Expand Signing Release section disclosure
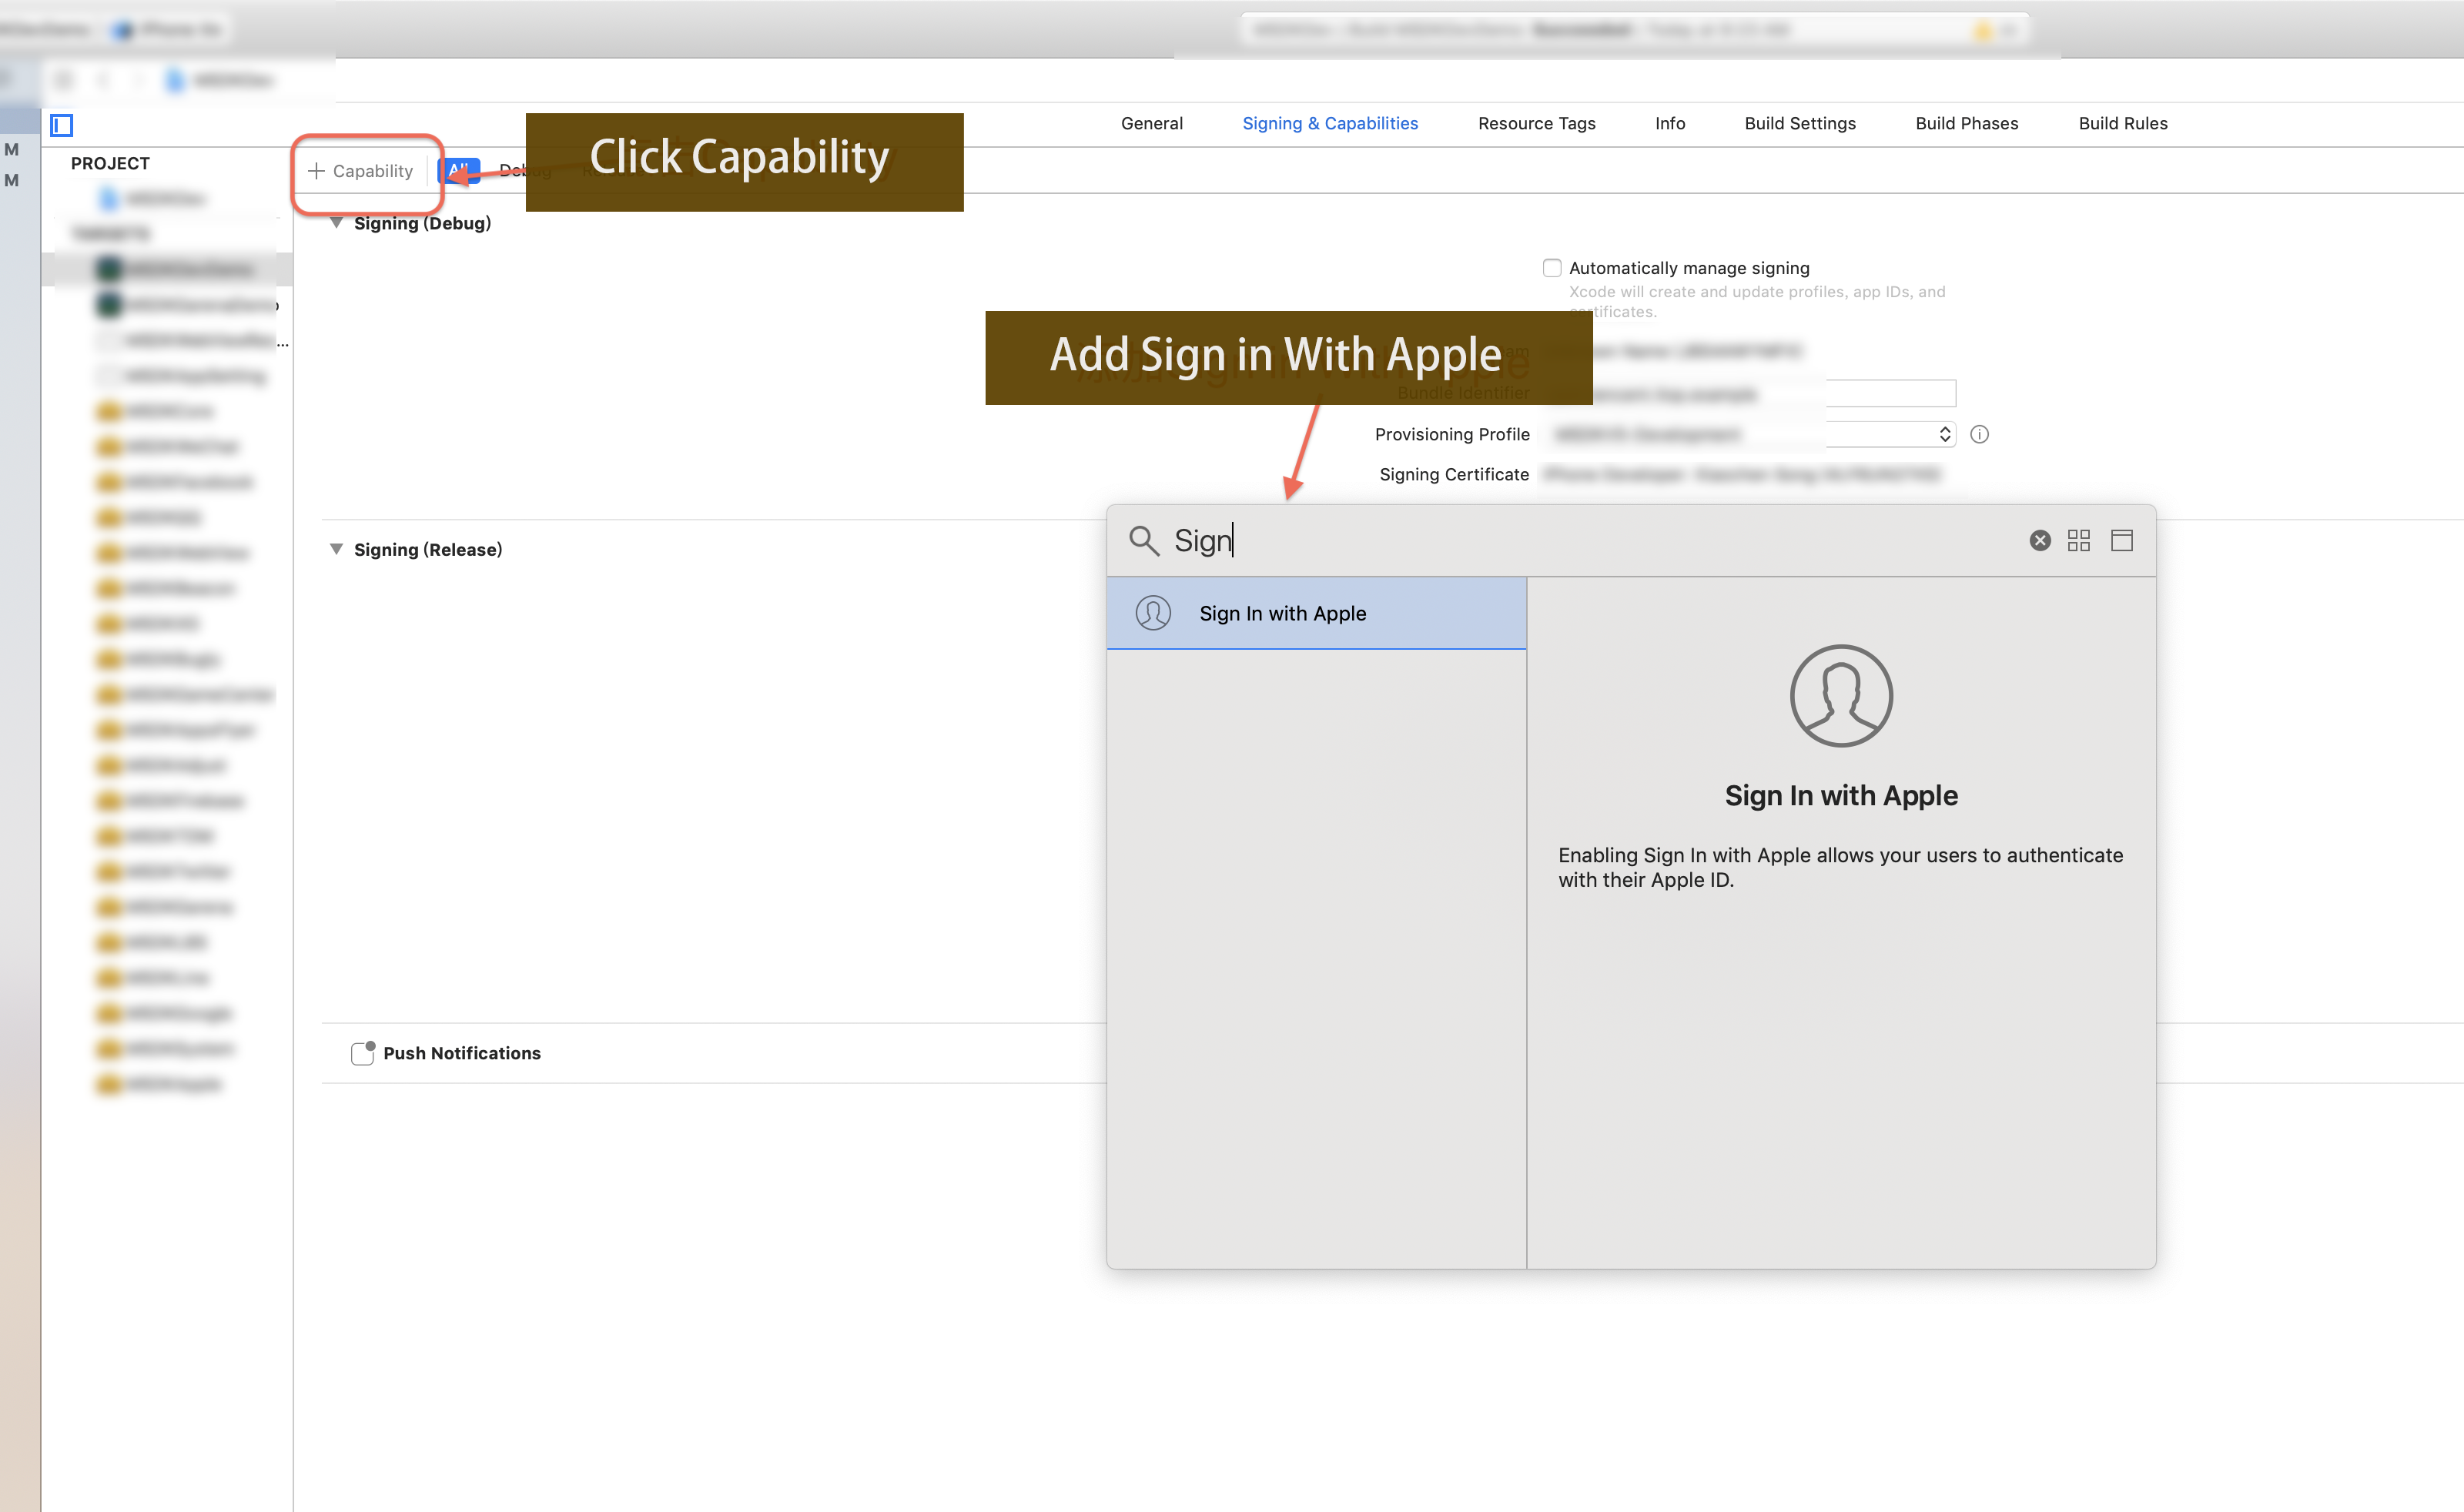Screen dimensions: 2464x1512 (336, 547)
